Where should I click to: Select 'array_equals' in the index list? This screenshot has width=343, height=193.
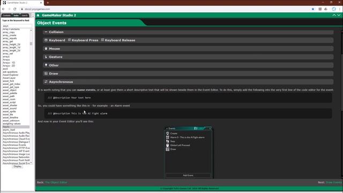coord(10,38)
